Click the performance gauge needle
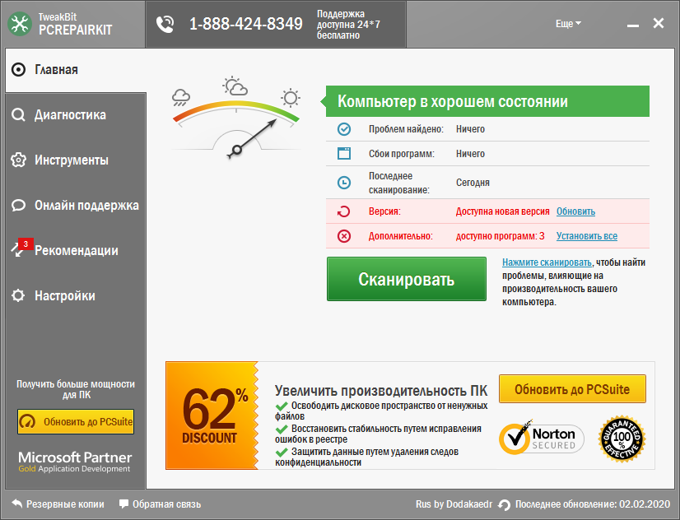The height and width of the screenshot is (520, 680). (253, 137)
